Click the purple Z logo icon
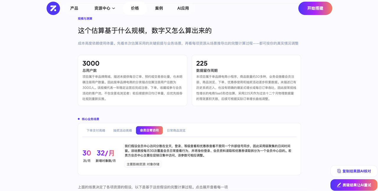This screenshot has width=378, height=191. (53, 8)
